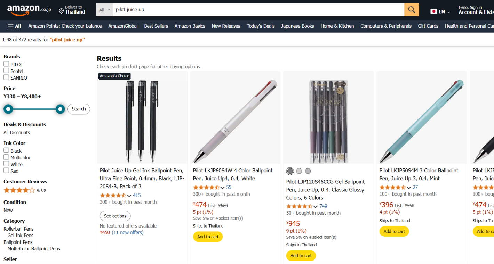This screenshot has width=494, height=264.
Task: Add the Juice Up 3 Mint pen to cart
Action: 394,231
